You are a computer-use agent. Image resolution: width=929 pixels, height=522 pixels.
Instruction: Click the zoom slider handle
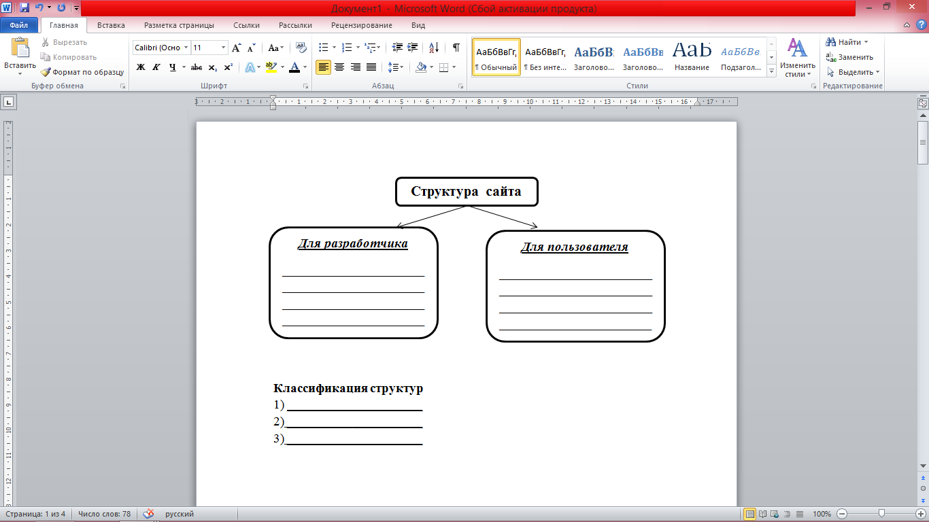[x=881, y=514]
